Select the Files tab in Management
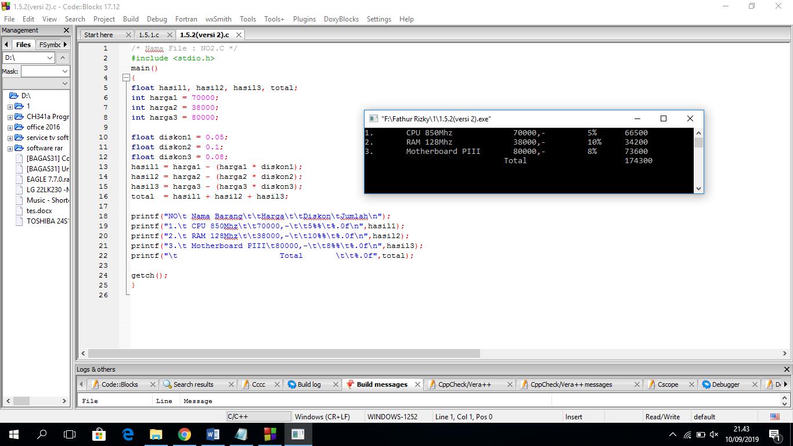Screen dimensions: 793x446 23,44
